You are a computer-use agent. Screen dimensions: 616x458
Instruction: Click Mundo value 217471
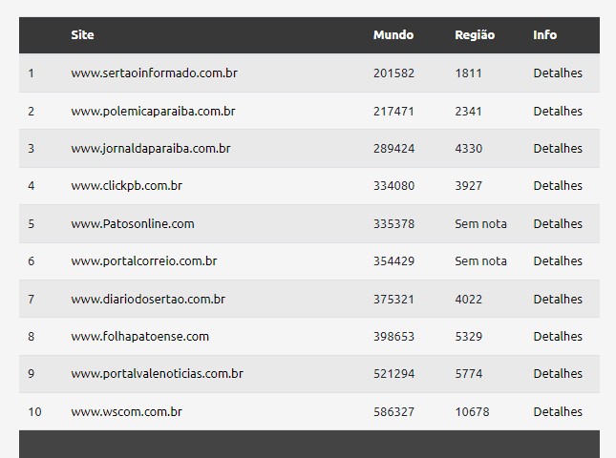click(393, 111)
